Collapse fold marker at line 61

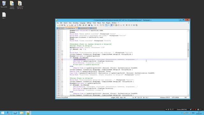[62, 82]
